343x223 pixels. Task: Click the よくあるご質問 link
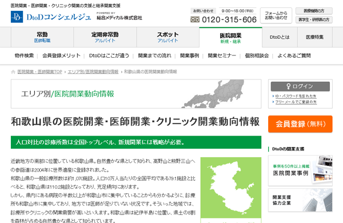click(294, 55)
